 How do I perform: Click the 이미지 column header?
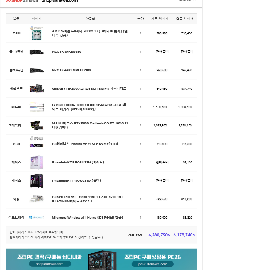37,19
